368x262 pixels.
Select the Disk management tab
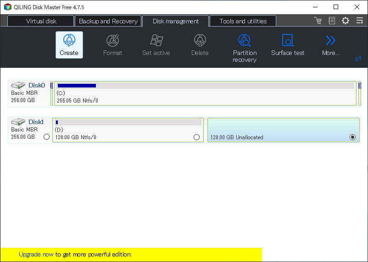click(176, 21)
